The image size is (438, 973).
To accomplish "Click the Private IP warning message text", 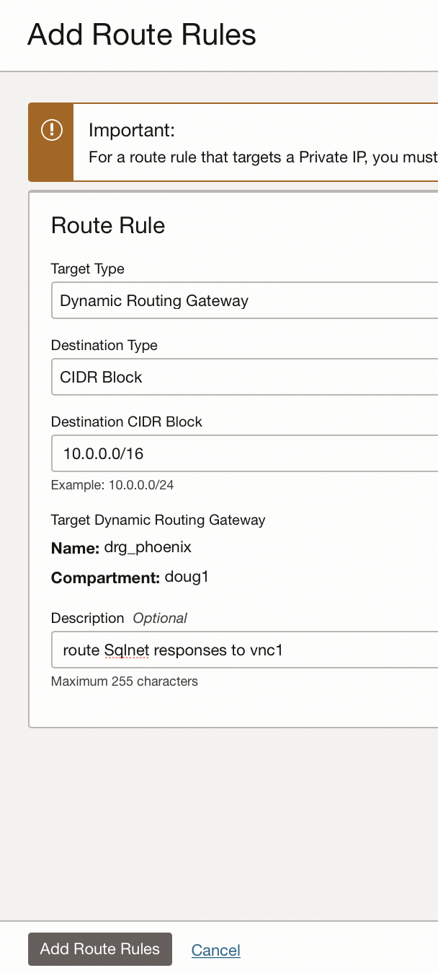I will [x=263, y=157].
